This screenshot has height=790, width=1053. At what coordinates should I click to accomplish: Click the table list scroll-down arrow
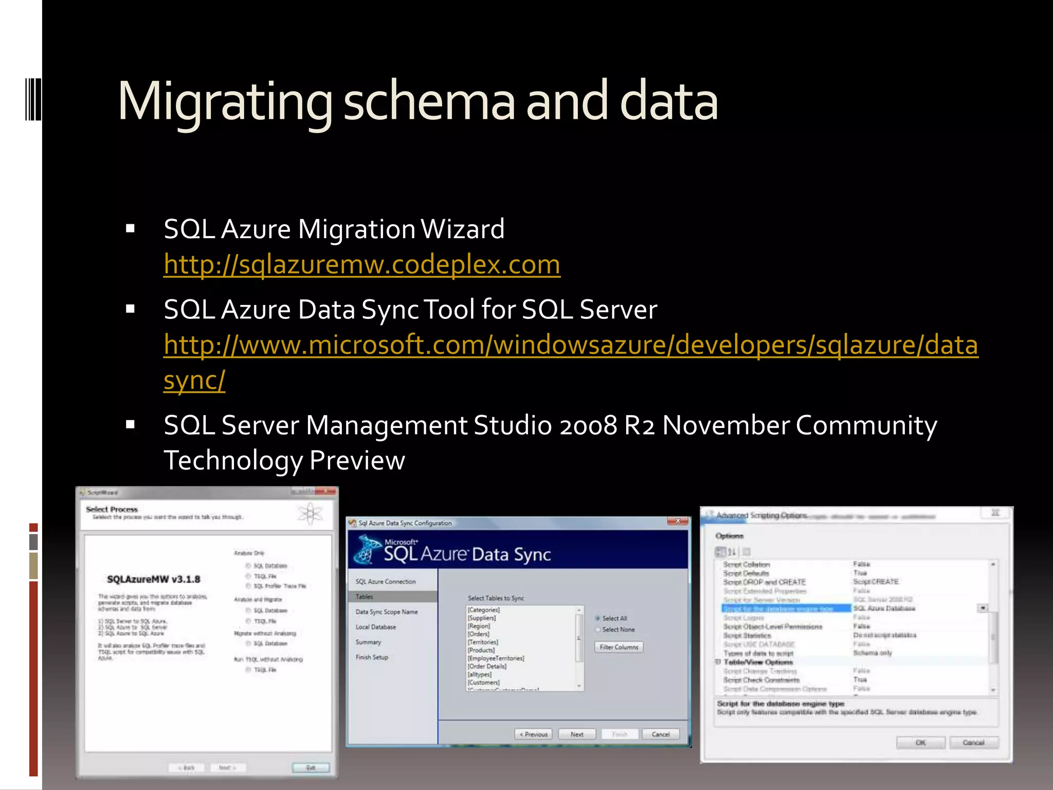[x=579, y=686]
